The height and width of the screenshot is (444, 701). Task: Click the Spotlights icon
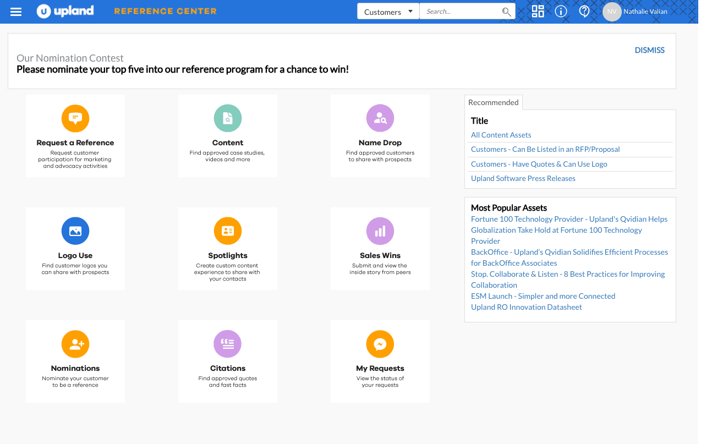tap(228, 231)
